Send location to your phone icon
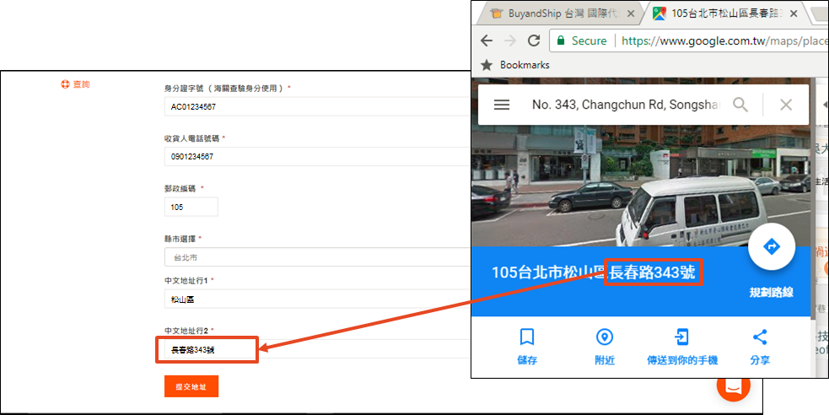This screenshot has width=829, height=415. click(x=681, y=337)
